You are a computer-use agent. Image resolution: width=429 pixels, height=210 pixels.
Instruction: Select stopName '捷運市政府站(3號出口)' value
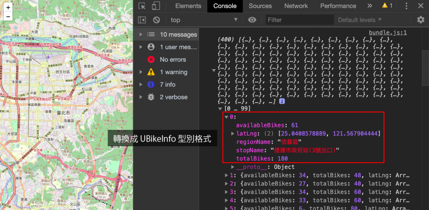[305, 150]
